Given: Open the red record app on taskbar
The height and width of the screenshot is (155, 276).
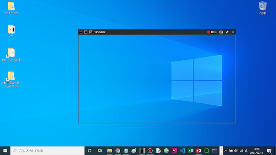Looking at the screenshot, I should (x=150, y=151).
